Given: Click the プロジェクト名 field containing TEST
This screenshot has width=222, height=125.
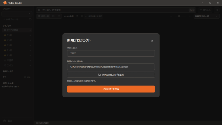Looking at the screenshot, I should (x=111, y=53).
